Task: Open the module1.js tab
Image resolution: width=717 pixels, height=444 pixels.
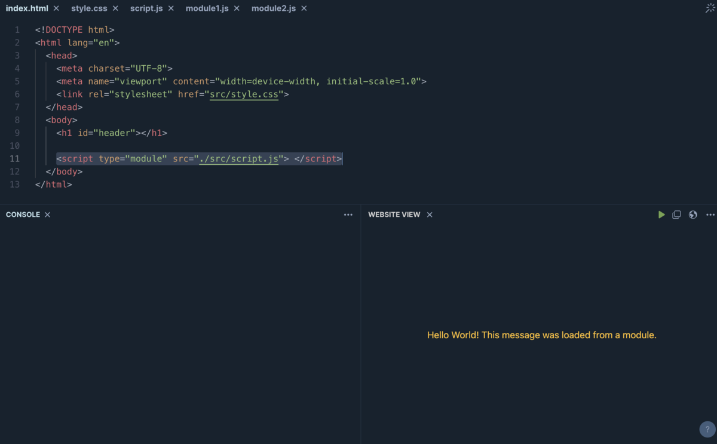Action: 207,8
